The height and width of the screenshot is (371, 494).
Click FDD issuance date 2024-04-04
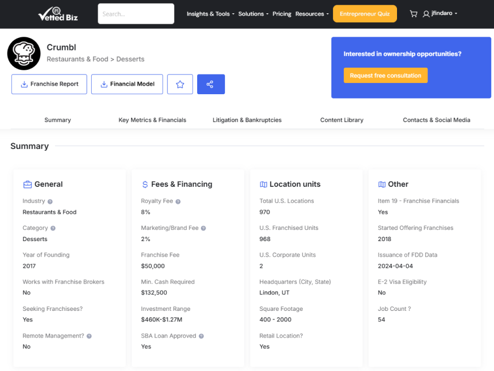point(395,266)
